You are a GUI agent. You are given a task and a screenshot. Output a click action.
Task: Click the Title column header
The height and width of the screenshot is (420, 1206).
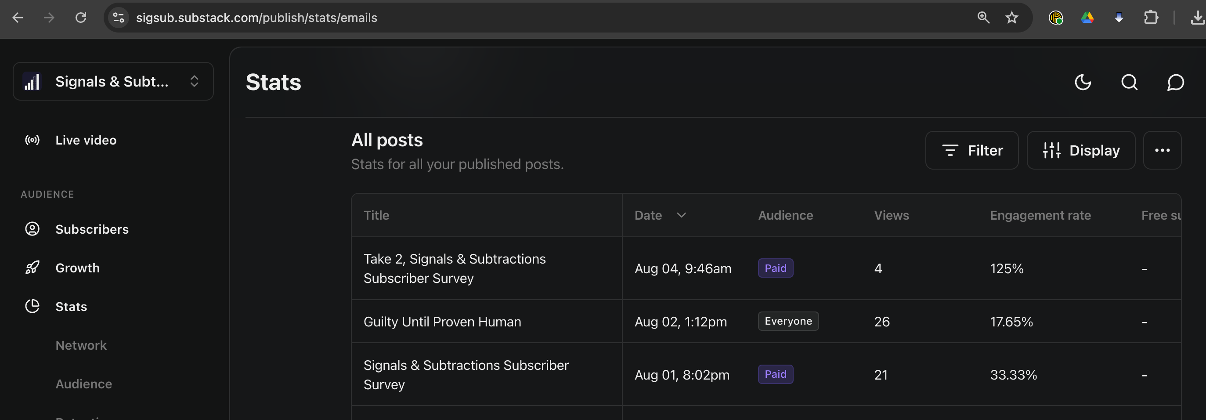(x=376, y=215)
